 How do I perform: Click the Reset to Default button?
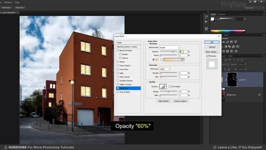coord(180,101)
